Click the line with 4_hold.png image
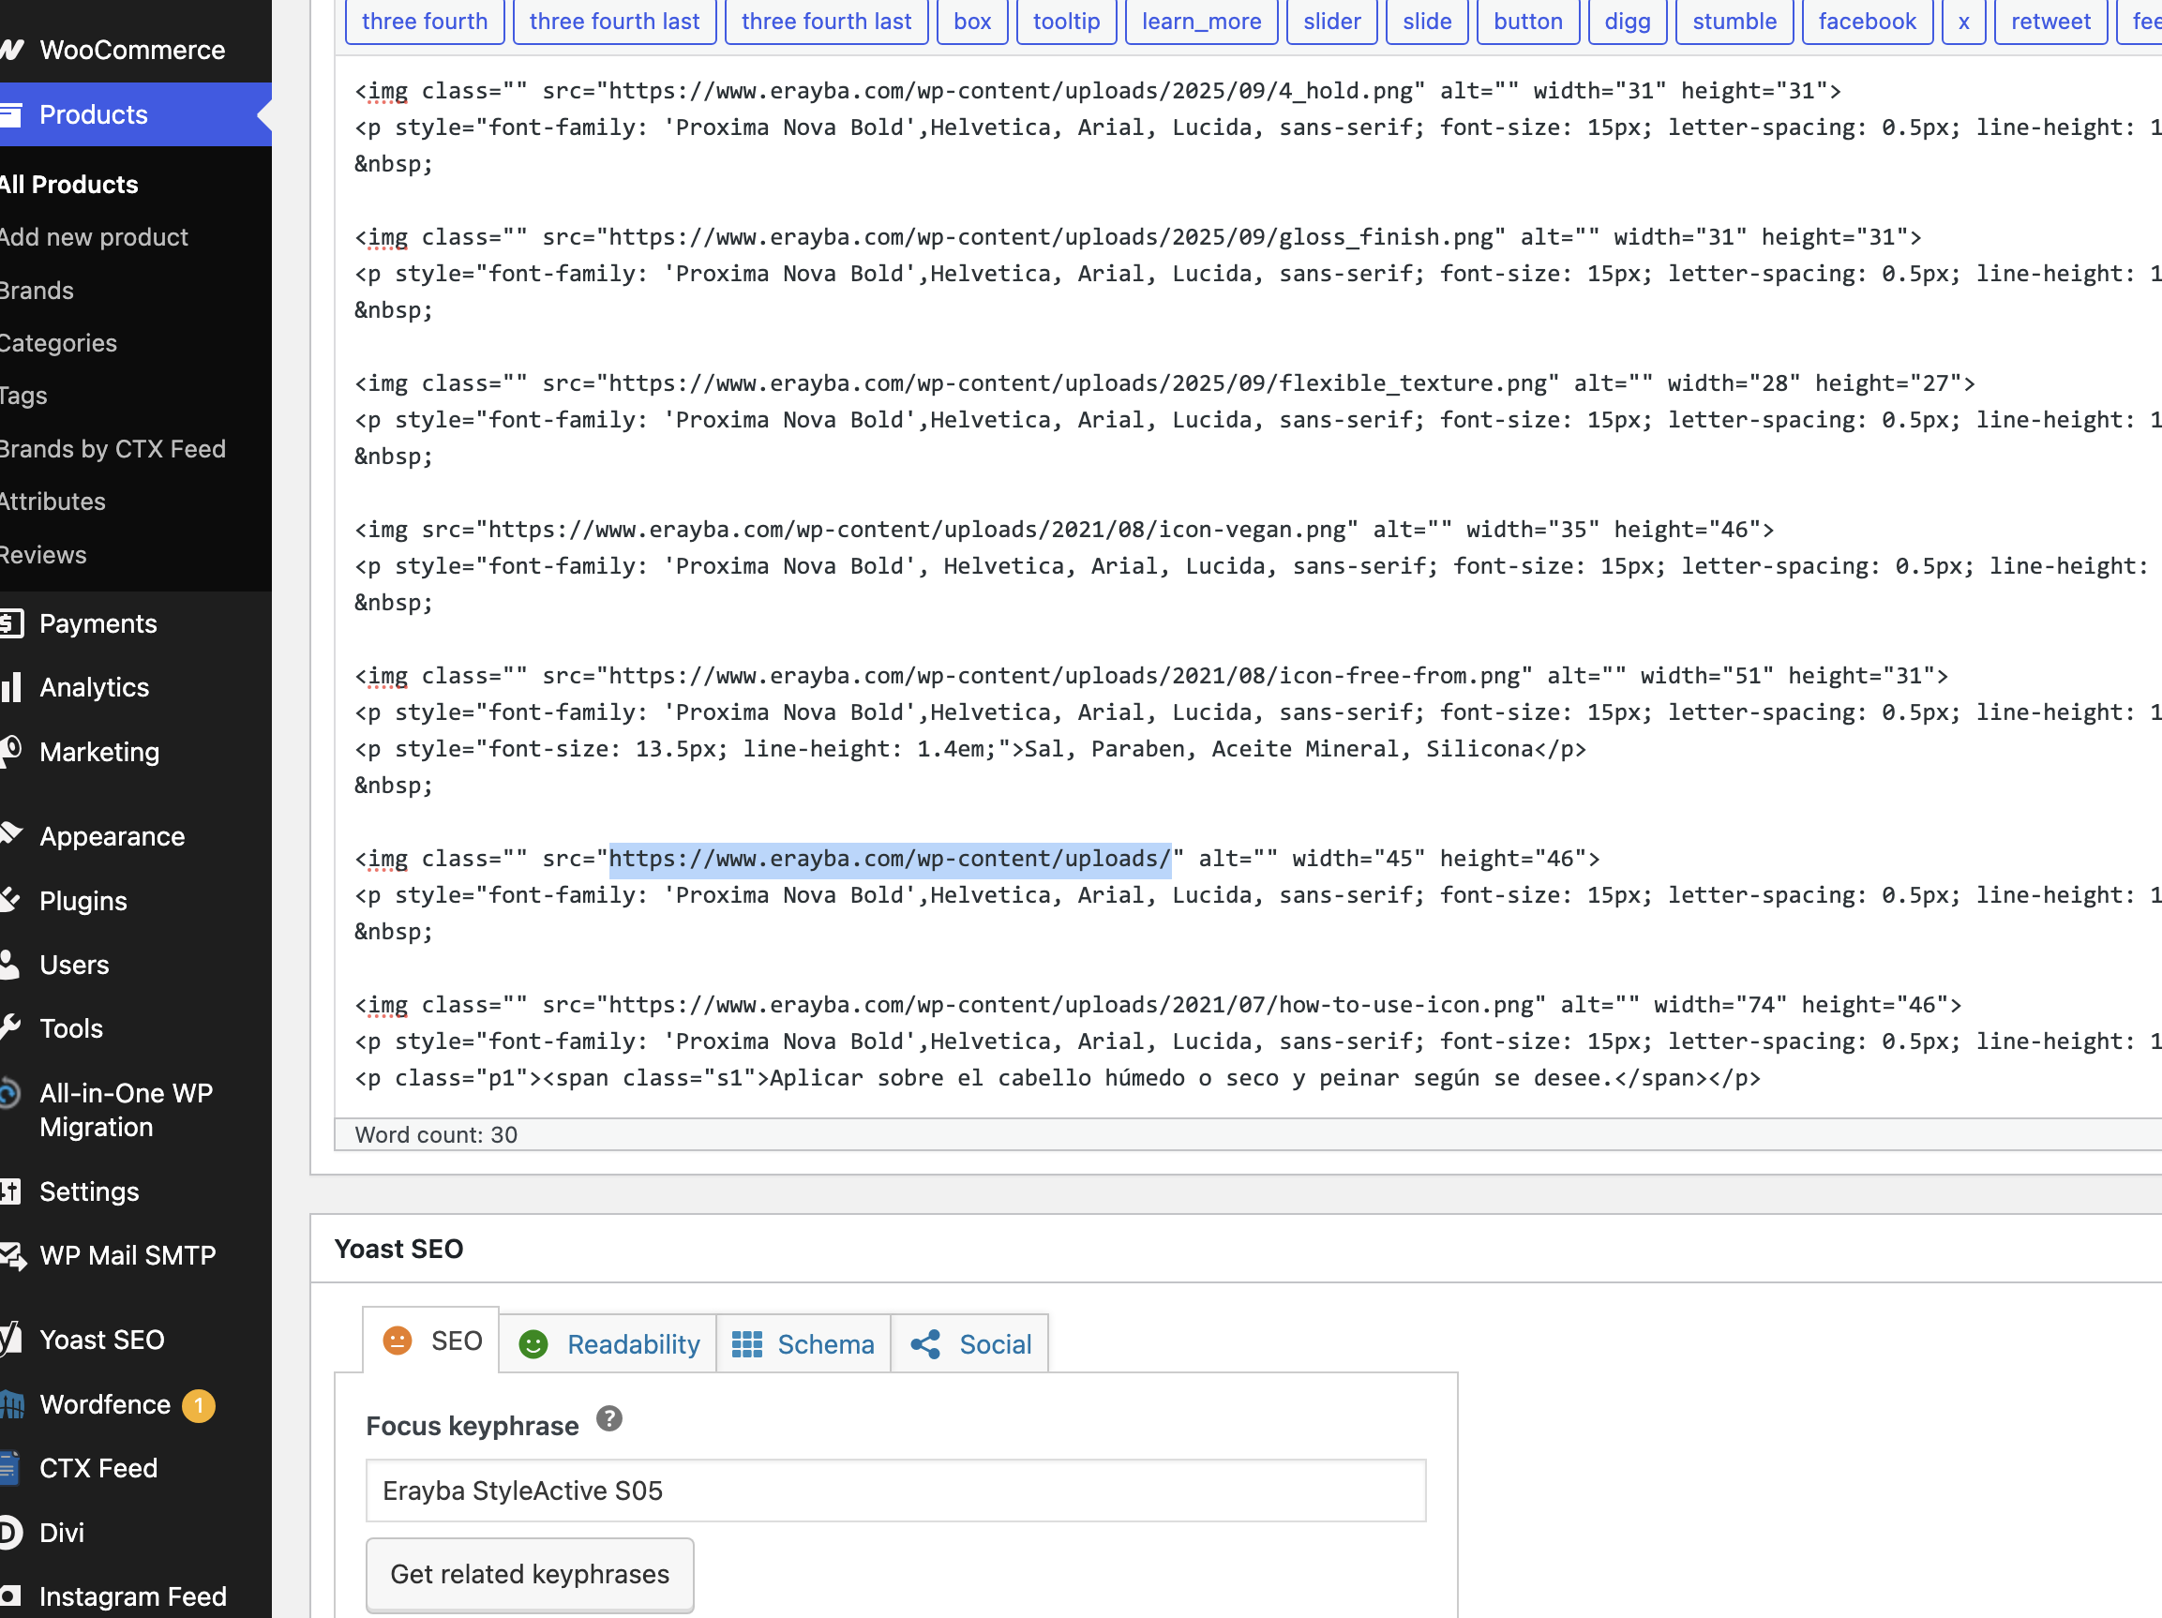Viewport: 2162px width, 1618px height. 1098,91
